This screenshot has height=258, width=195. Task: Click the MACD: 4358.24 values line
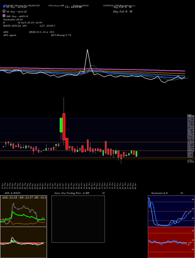tap(29, 26)
